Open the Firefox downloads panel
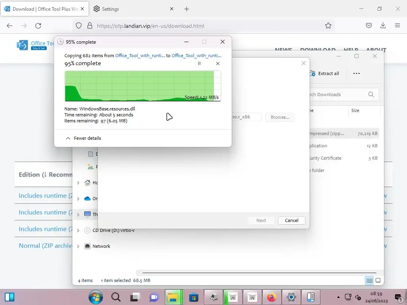This screenshot has height=305, width=407. 383,26
